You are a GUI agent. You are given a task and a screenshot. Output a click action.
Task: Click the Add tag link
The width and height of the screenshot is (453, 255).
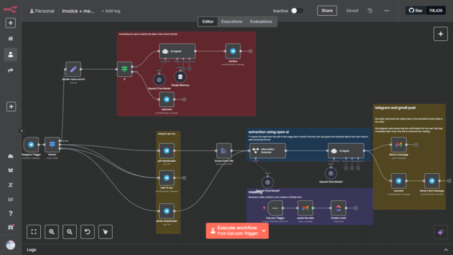pos(112,11)
